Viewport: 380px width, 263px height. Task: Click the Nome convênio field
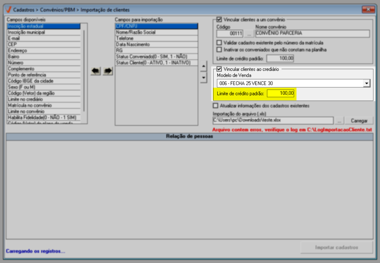(312, 33)
